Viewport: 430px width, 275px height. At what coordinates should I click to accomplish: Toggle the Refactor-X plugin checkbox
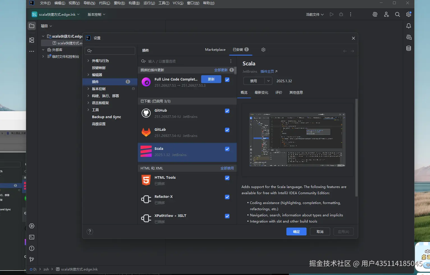click(227, 197)
